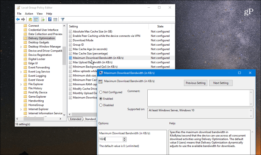Switch to the Extended tab

point(75,119)
